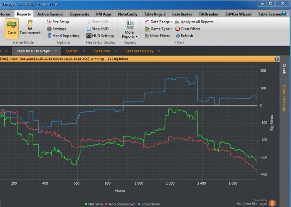This screenshot has height=207, width=291.
Task: Click Winnings -327 big blinds text
Action: point(109,59)
